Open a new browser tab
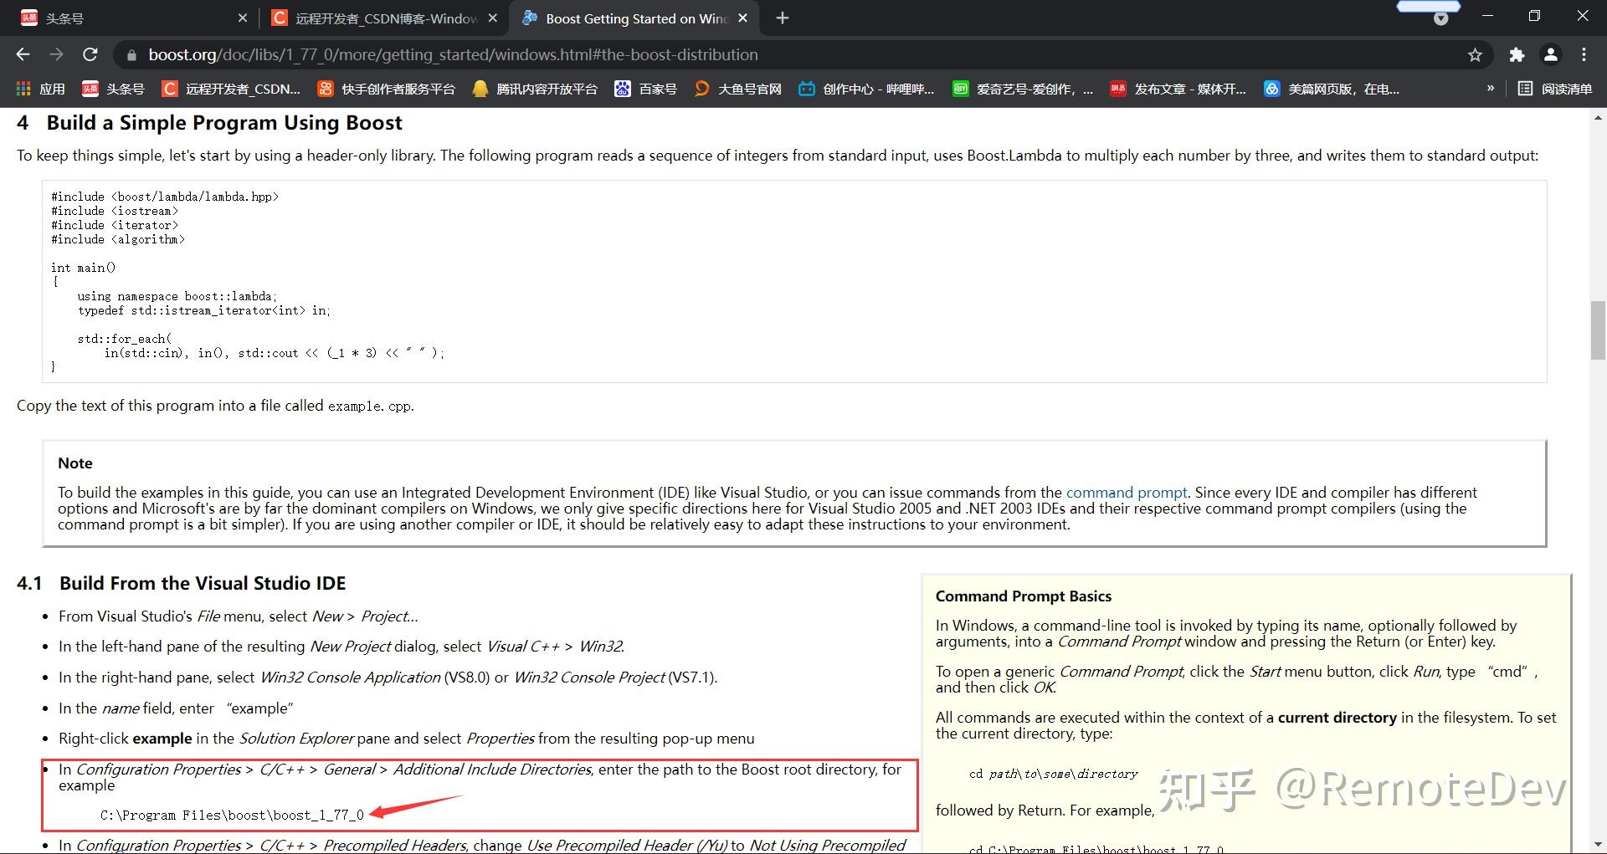Image resolution: width=1607 pixels, height=854 pixels. 782,18
